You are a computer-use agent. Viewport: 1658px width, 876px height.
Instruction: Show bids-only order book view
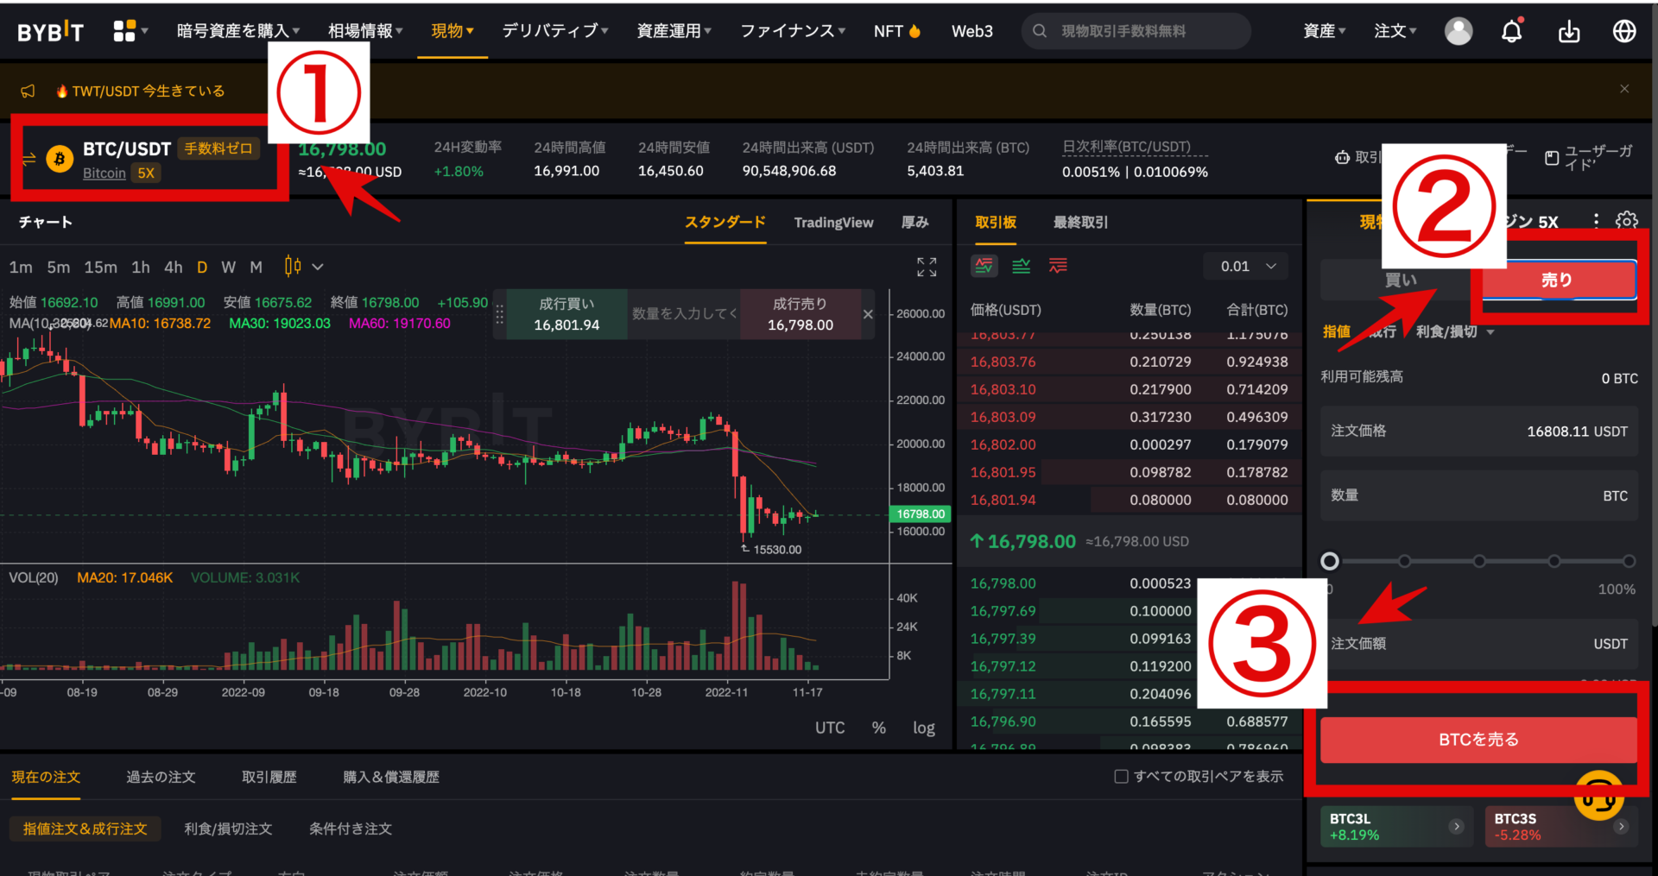point(1022,266)
